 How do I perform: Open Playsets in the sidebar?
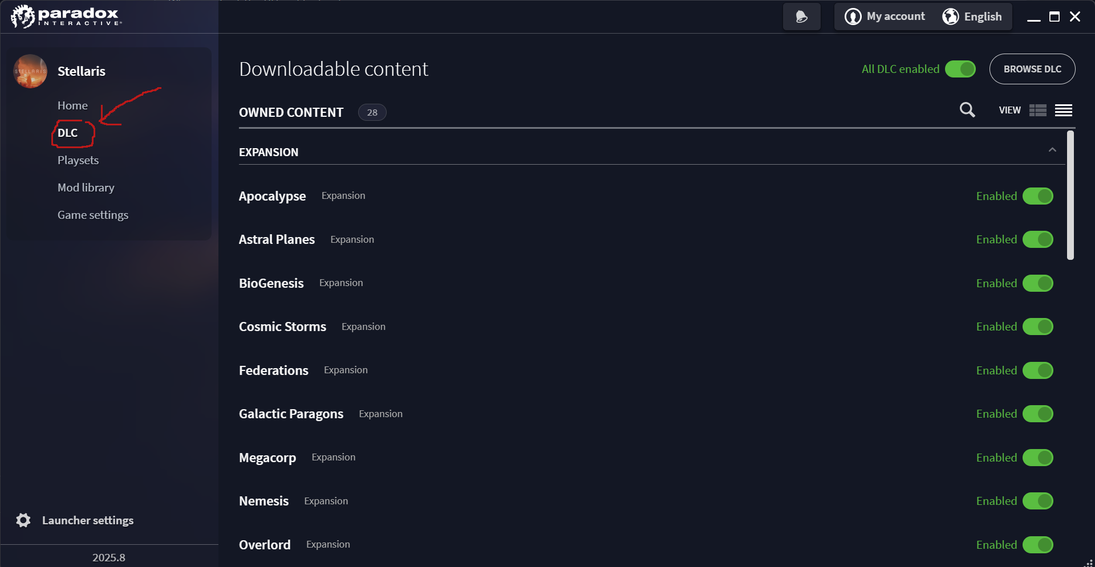78,160
